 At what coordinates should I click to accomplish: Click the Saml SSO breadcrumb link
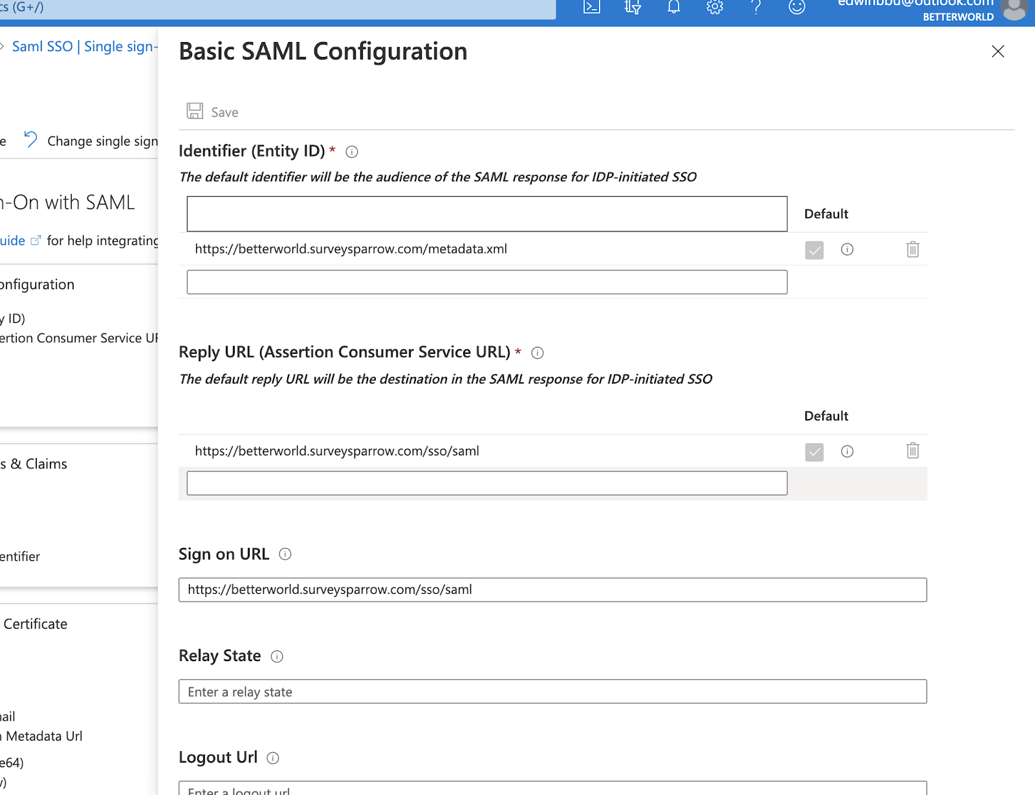click(84, 47)
